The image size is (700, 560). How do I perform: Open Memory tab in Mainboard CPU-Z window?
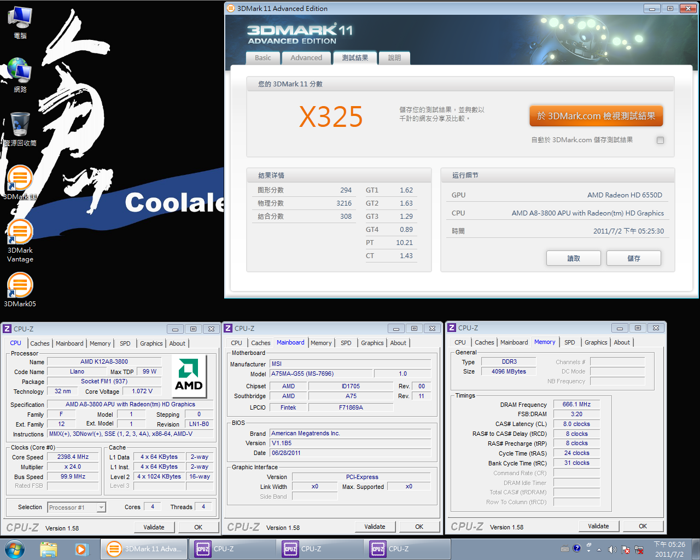321,343
